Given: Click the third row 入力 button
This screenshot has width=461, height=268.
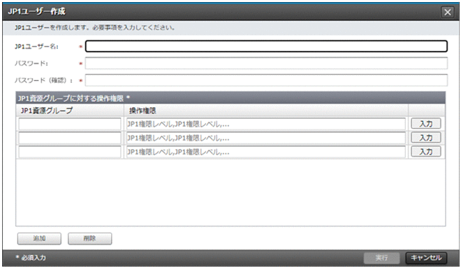Looking at the screenshot, I should click(425, 152).
